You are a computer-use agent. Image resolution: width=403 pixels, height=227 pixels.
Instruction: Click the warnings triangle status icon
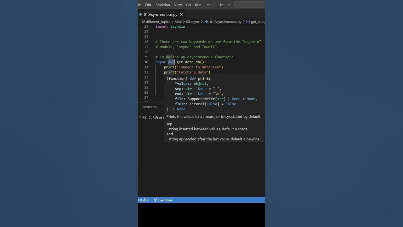(145, 200)
